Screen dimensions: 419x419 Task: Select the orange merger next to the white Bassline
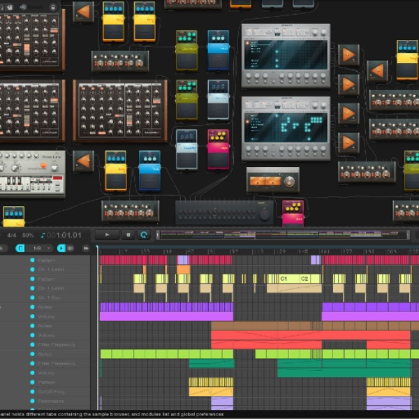(83, 161)
